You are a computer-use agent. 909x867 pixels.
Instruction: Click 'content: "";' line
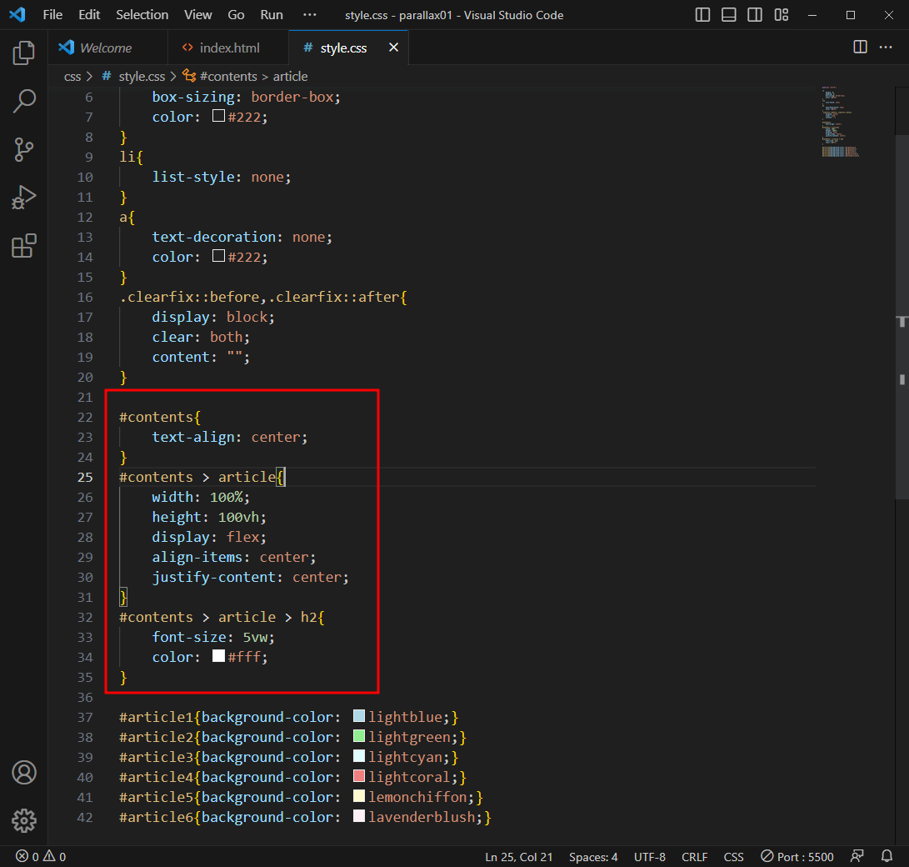click(x=201, y=357)
